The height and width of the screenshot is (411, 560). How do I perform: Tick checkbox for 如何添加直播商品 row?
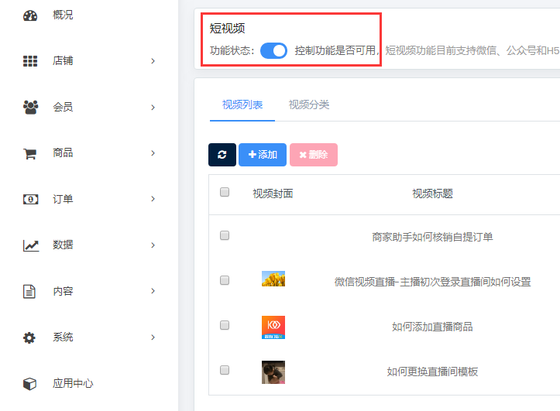click(x=225, y=325)
